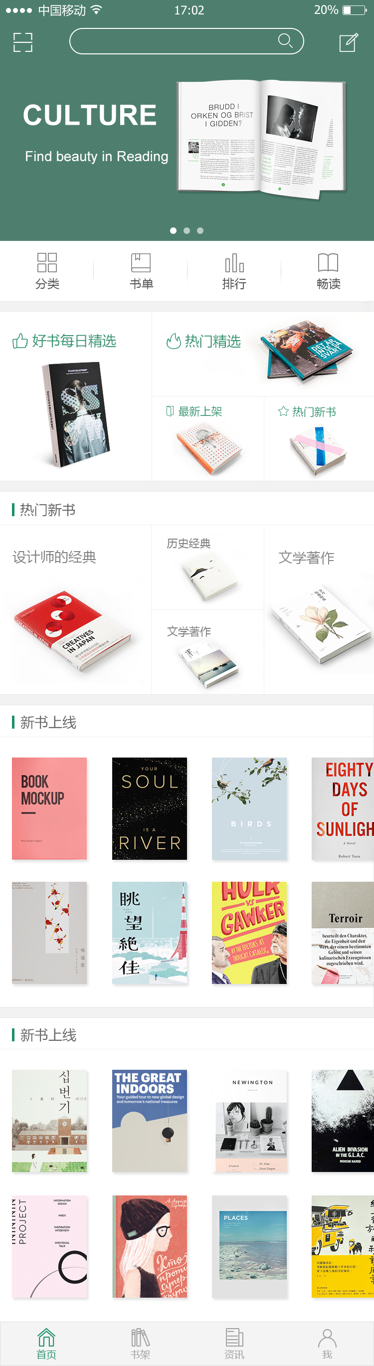Switch to the 资讯 news tab

click(x=234, y=1344)
